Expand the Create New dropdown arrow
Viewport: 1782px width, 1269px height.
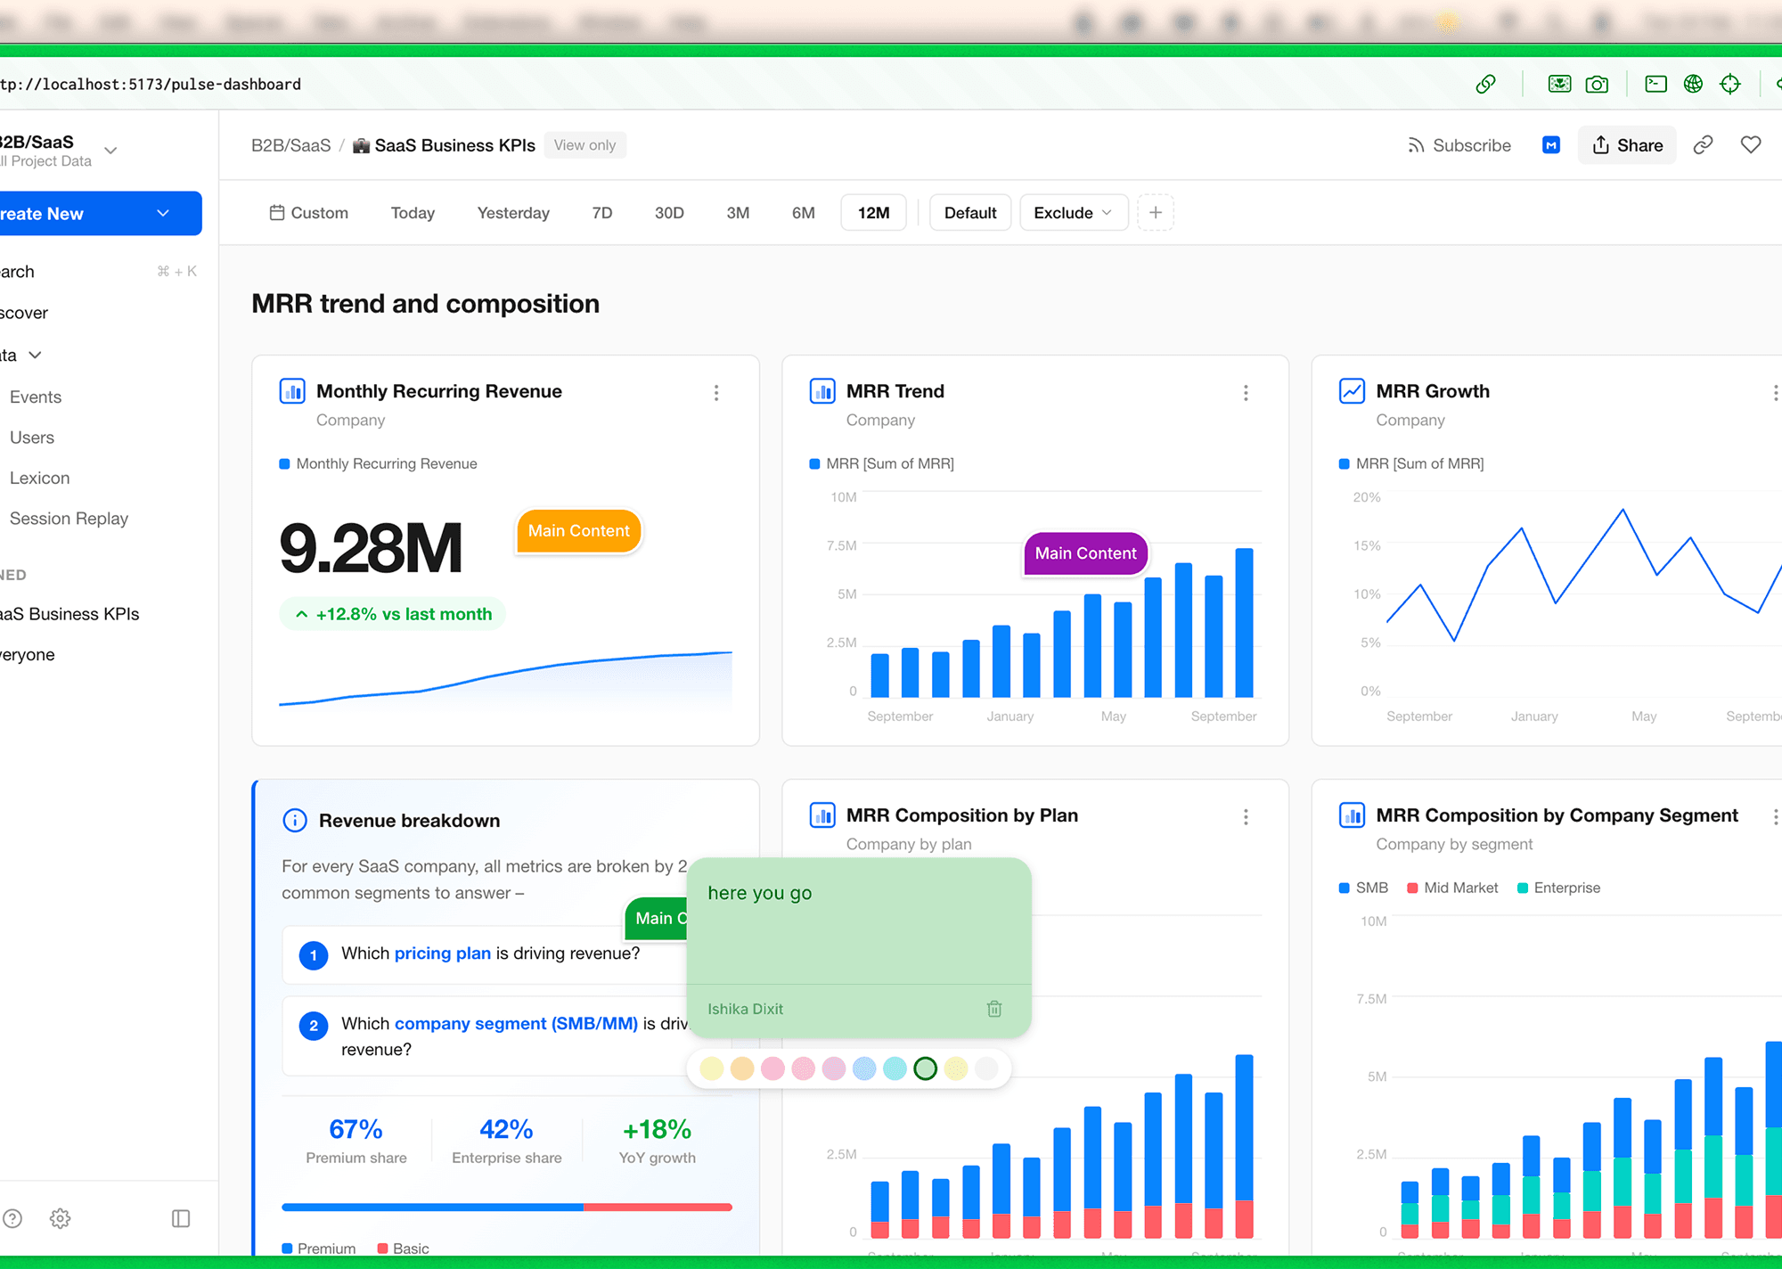click(x=163, y=214)
